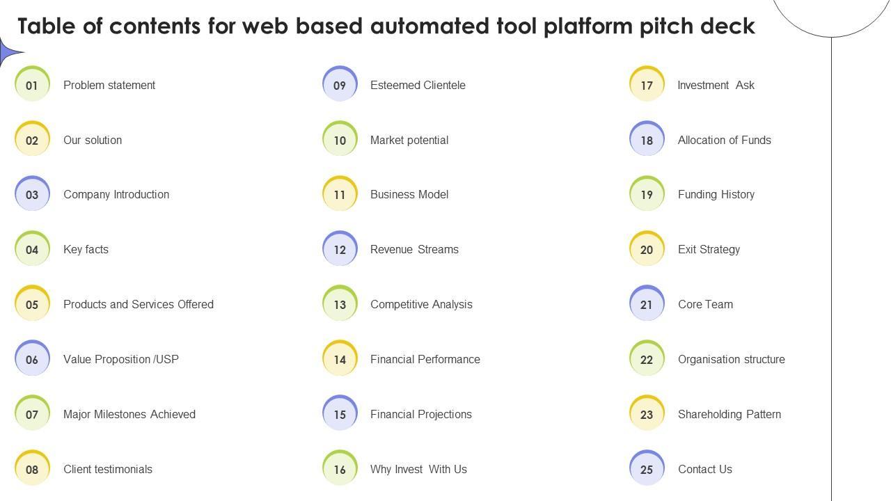Open Products and Services Offered
The width and height of the screenshot is (891, 501).
[x=139, y=304]
